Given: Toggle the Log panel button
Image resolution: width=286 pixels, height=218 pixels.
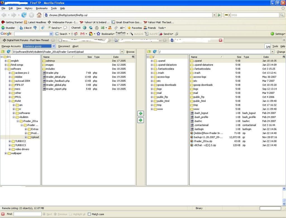Looking at the screenshot, I should [268, 46].
